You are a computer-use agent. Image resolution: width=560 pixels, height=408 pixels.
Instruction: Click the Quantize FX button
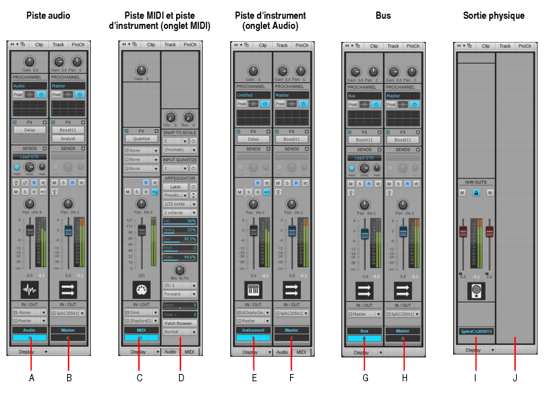(141, 139)
